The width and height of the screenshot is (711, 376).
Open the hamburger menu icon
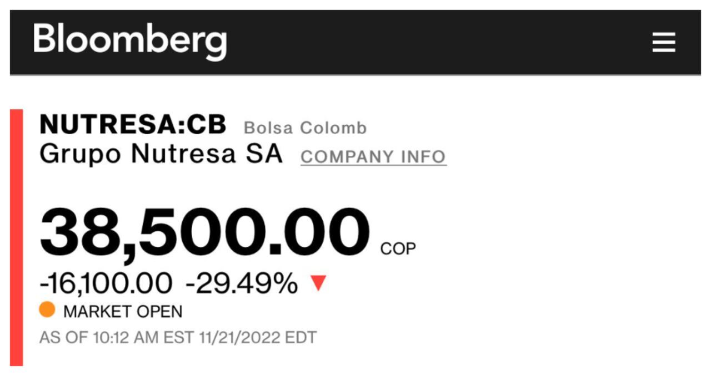[x=664, y=42]
